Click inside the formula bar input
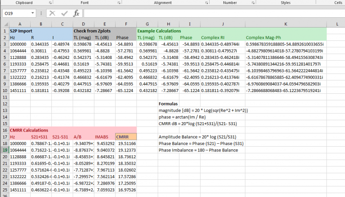This screenshot has height=197, width=345. (x=214, y=13)
